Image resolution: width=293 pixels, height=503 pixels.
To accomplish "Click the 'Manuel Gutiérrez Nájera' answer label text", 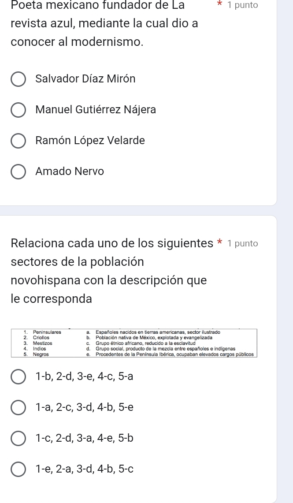I will 96,110.
